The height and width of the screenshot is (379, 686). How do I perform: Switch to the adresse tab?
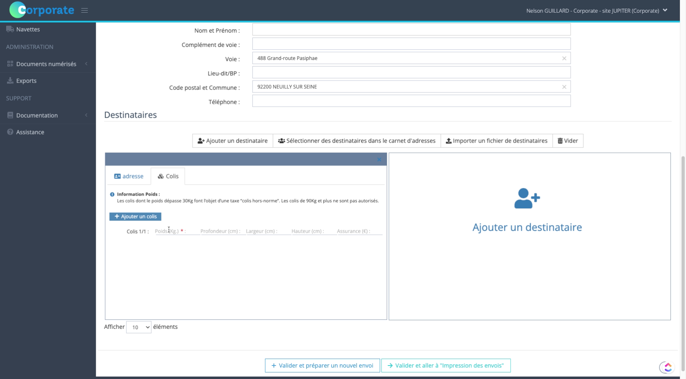pos(129,176)
